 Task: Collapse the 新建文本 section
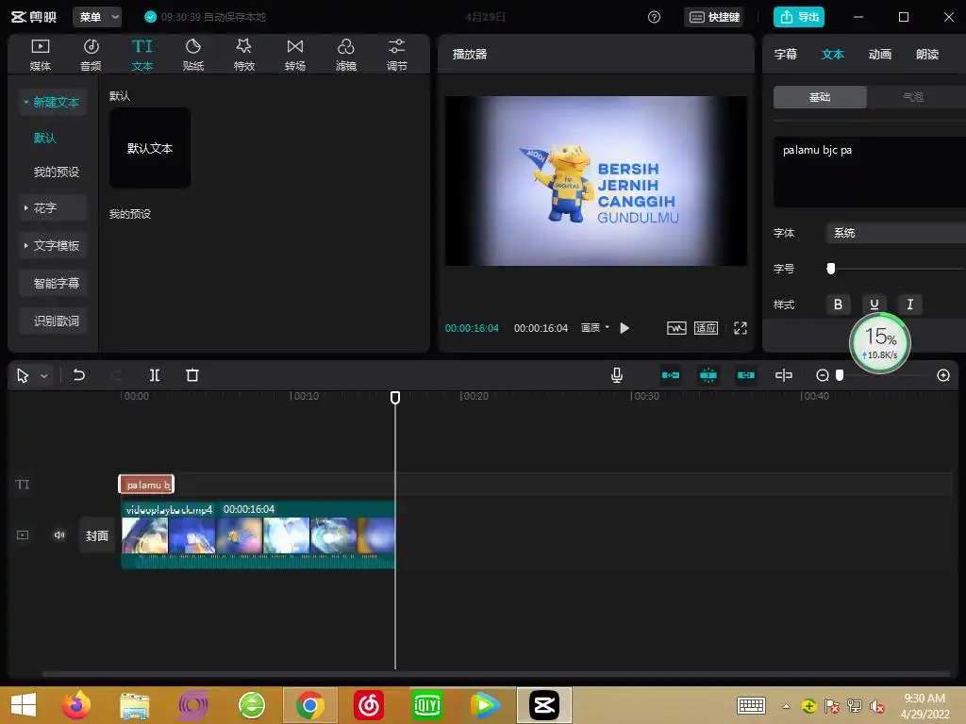pyautogui.click(x=25, y=102)
